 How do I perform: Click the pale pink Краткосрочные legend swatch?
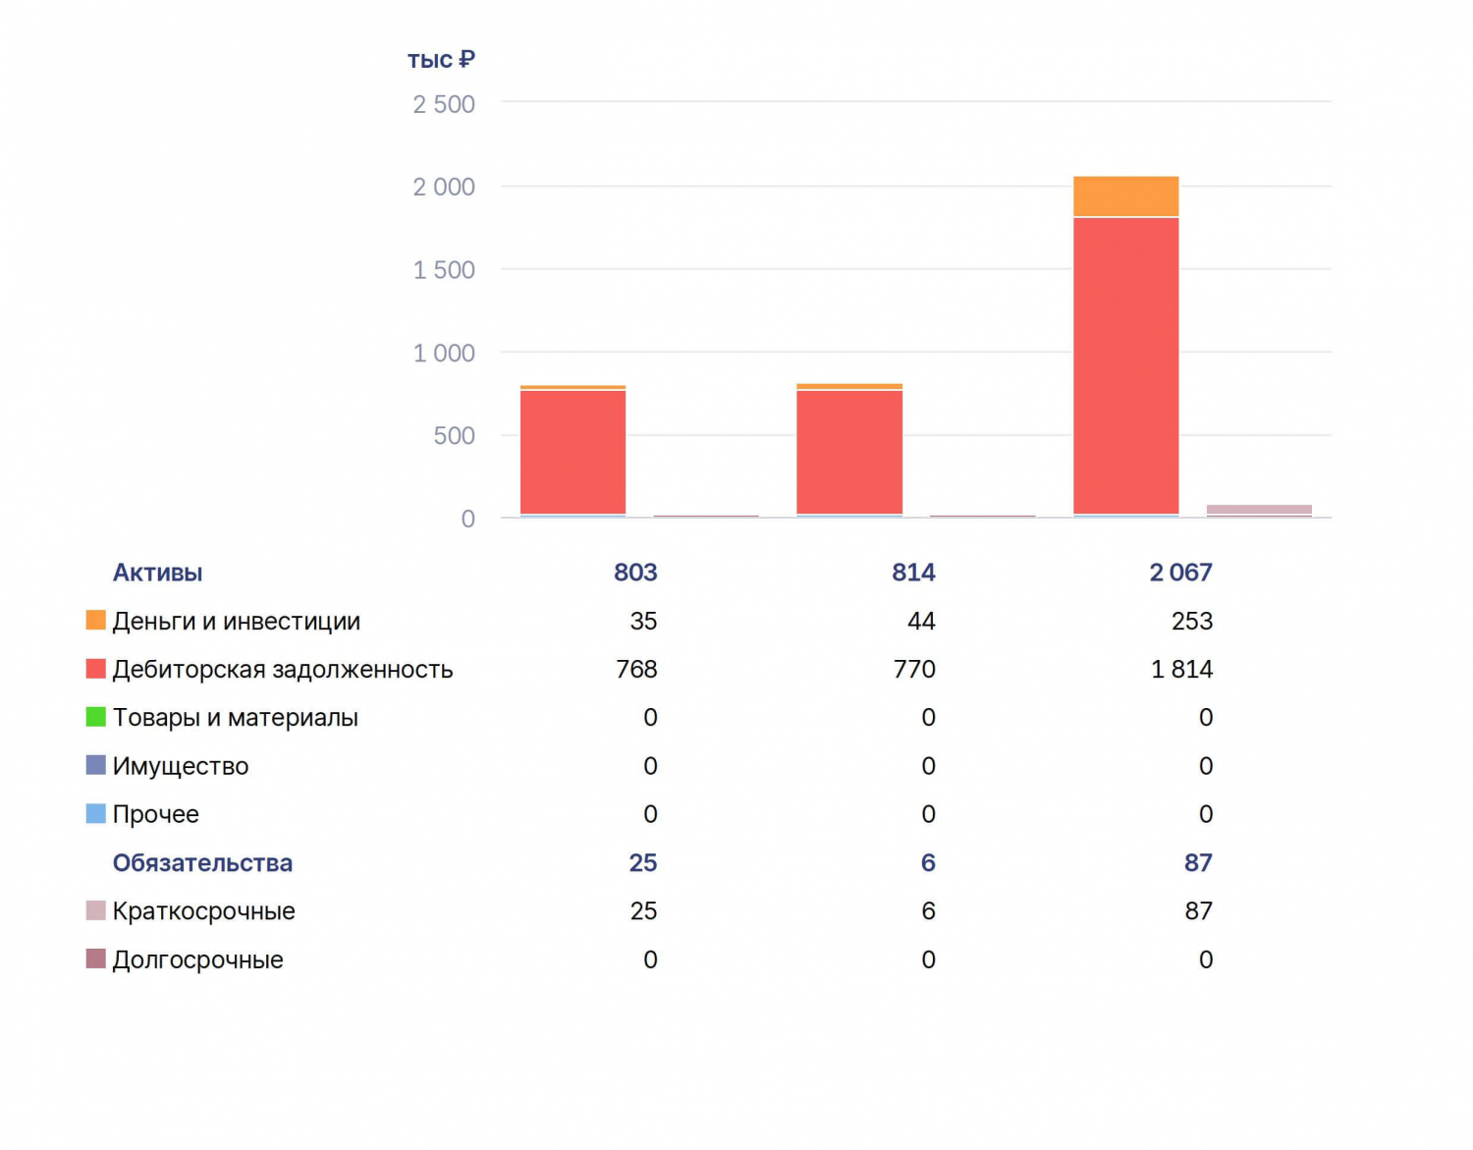click(x=95, y=910)
